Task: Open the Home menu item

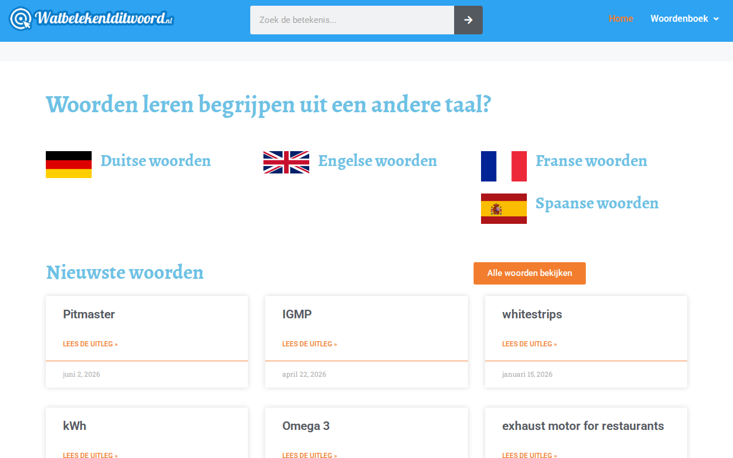Action: [x=621, y=19]
